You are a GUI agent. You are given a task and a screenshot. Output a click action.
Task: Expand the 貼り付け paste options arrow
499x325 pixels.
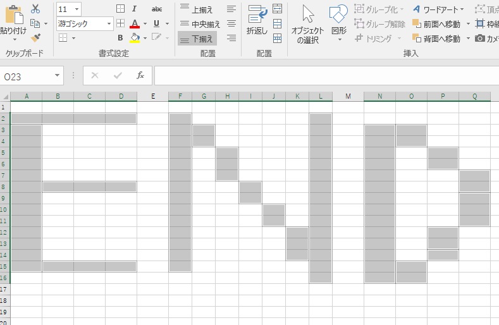(15, 40)
